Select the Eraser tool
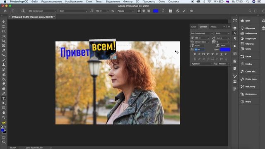The image size is (265, 149). tap(4, 74)
